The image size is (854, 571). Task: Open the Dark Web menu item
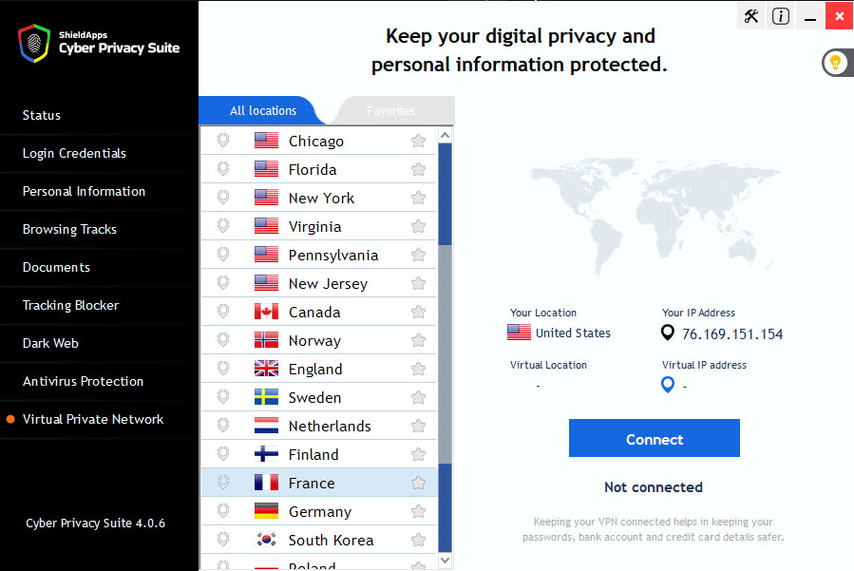(x=50, y=343)
